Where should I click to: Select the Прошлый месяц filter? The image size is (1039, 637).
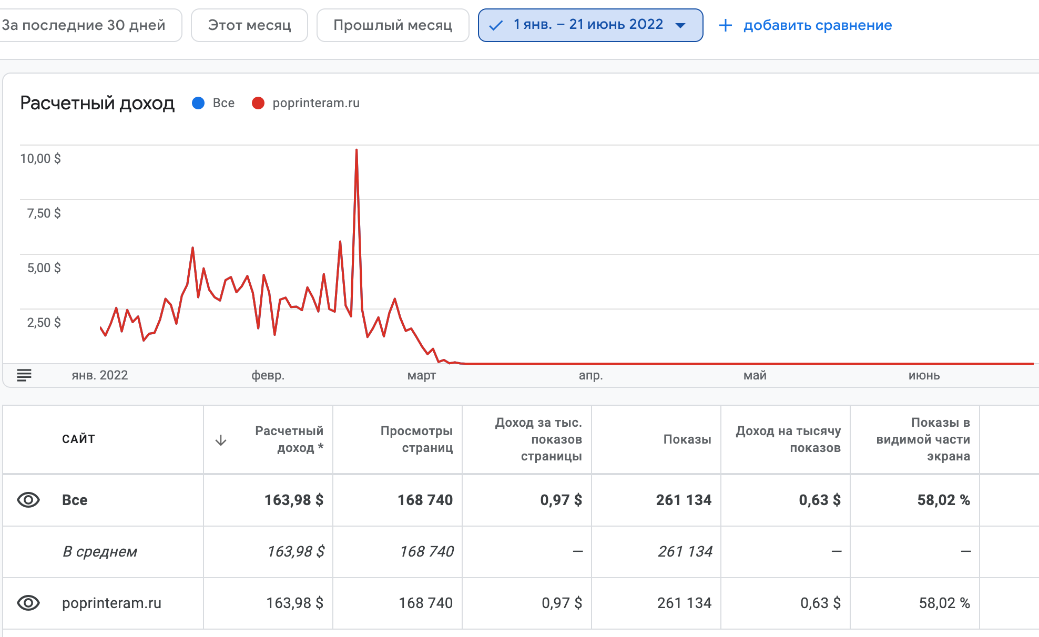click(x=393, y=25)
